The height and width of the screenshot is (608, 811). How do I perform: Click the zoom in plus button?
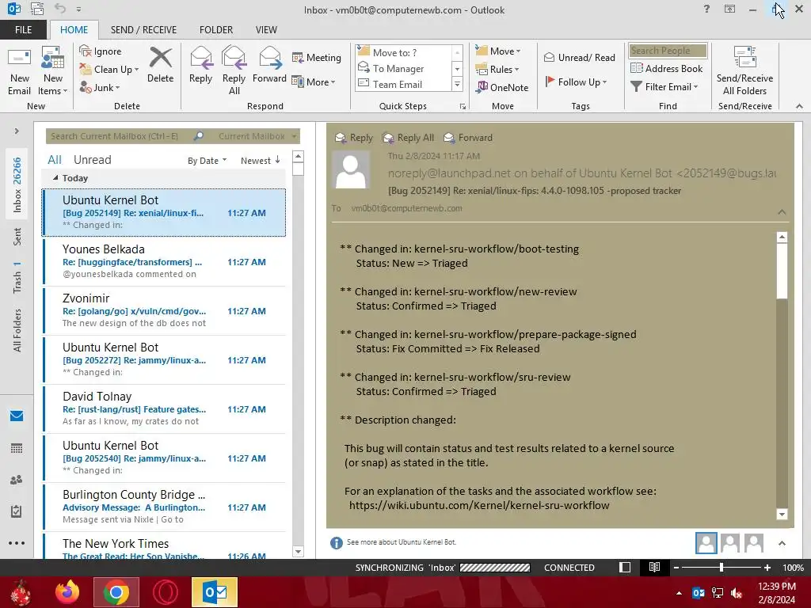click(x=767, y=568)
